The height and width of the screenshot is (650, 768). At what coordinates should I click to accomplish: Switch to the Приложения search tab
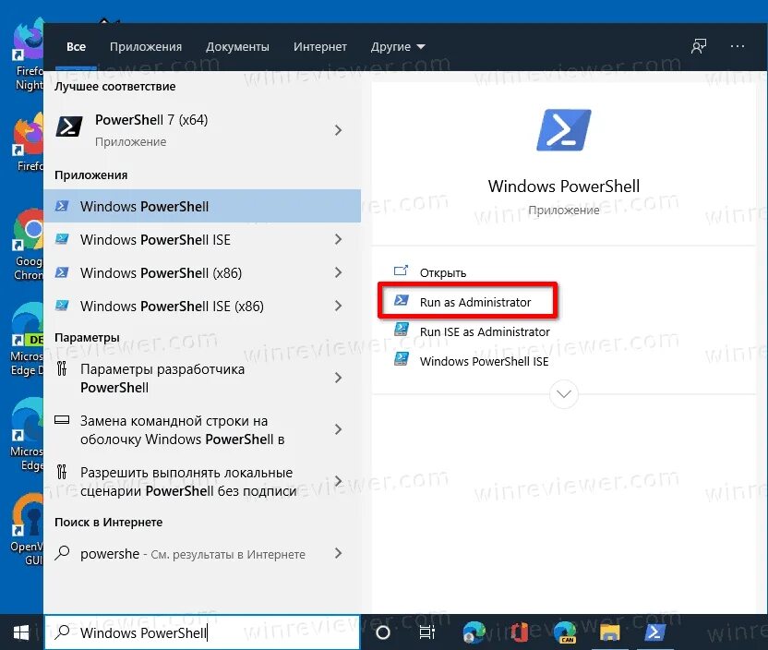pos(146,47)
